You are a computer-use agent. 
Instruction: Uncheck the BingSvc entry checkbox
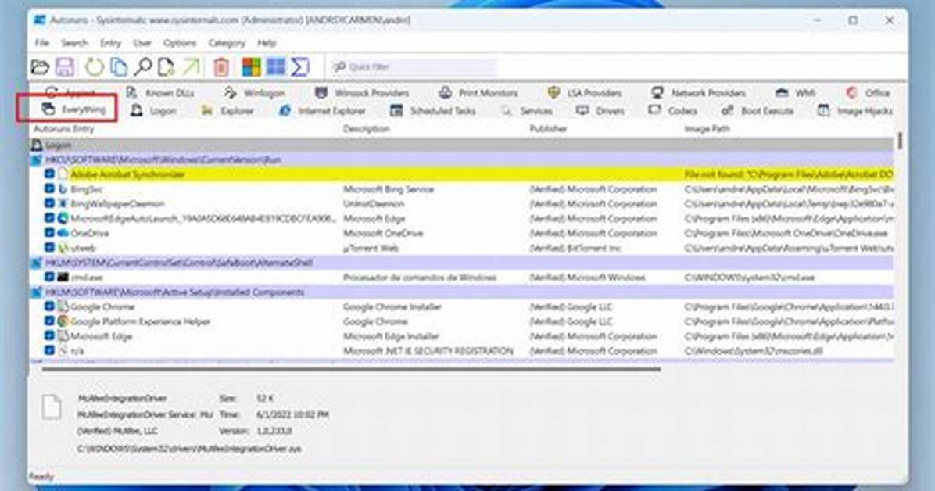[x=49, y=188]
